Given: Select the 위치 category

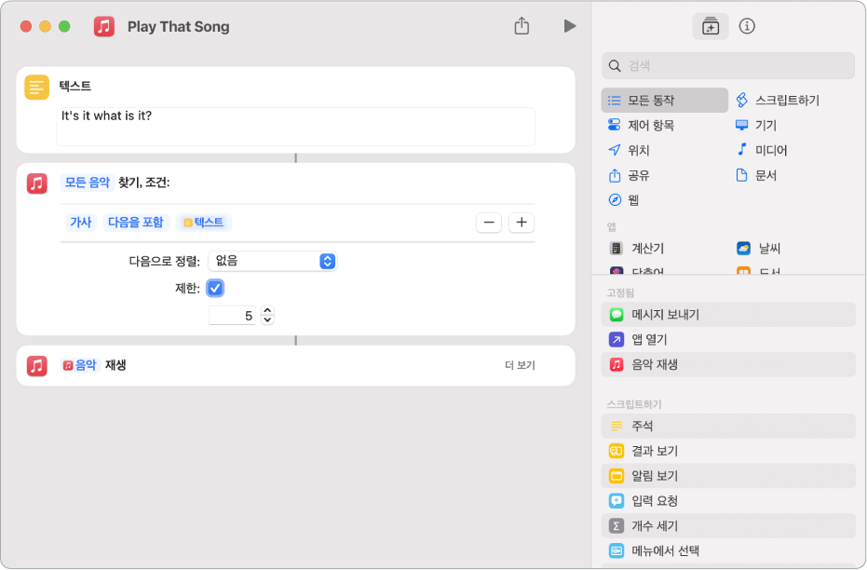Looking at the screenshot, I should (x=630, y=150).
